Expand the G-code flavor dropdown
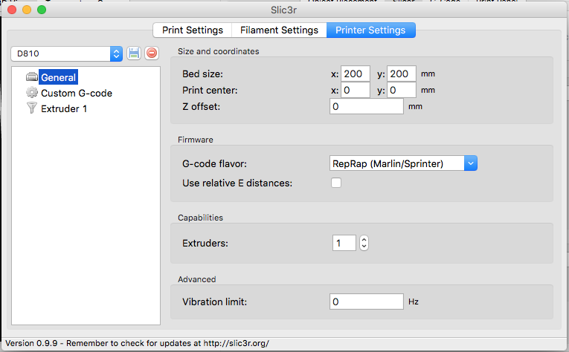The image size is (569, 352). (x=470, y=163)
